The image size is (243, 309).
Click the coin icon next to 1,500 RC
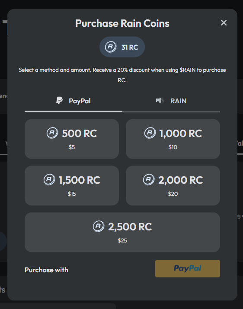coord(49,179)
